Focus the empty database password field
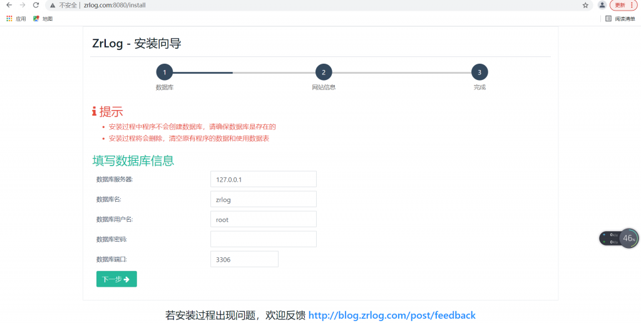 264,239
